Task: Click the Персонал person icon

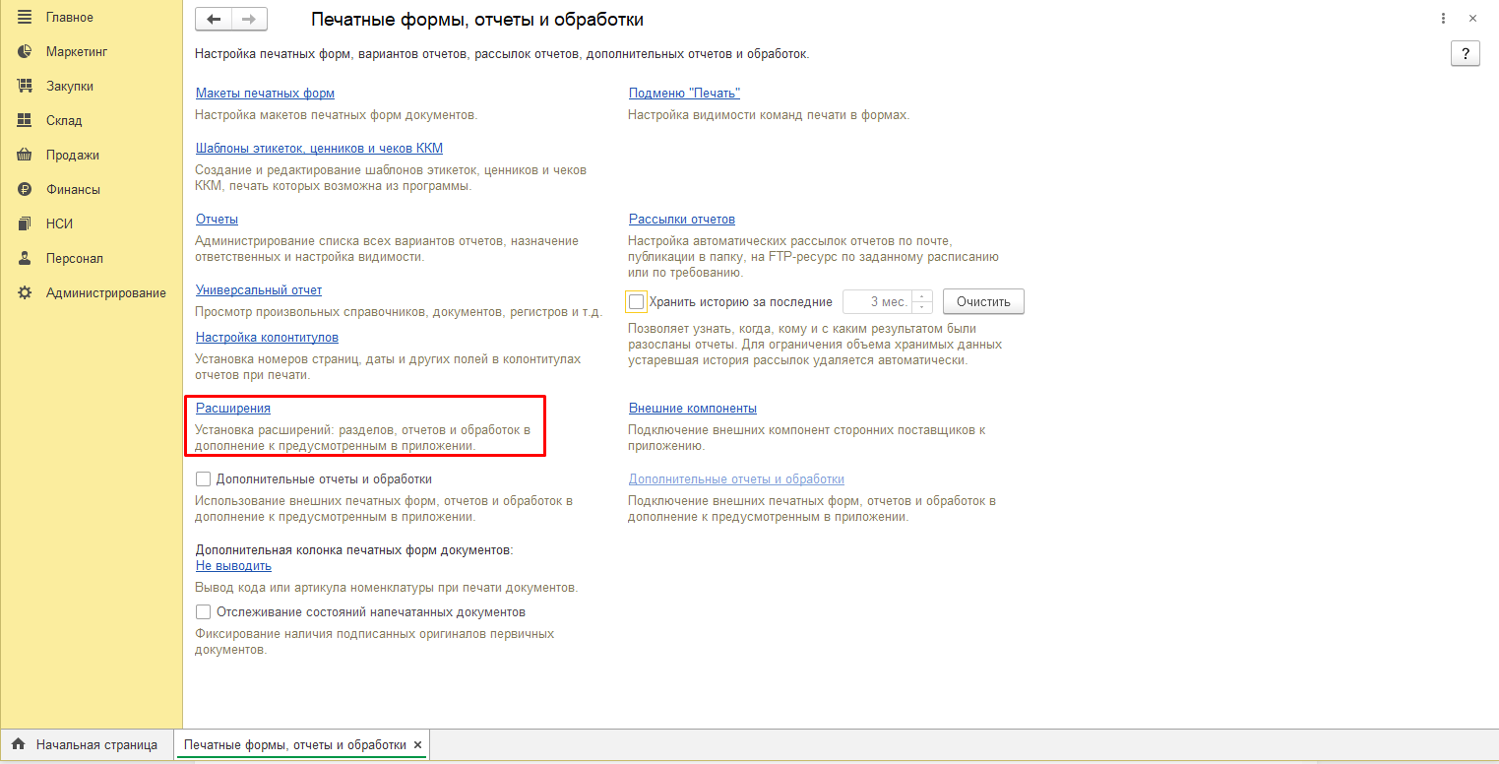Action: point(25,258)
